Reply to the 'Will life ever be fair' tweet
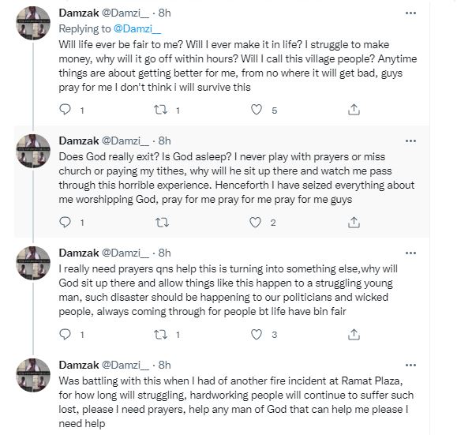Viewport: 457px width, 435px height. (65, 110)
